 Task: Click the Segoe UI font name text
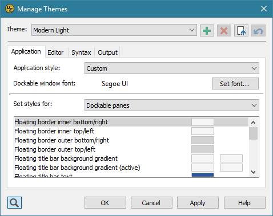[x=115, y=84]
